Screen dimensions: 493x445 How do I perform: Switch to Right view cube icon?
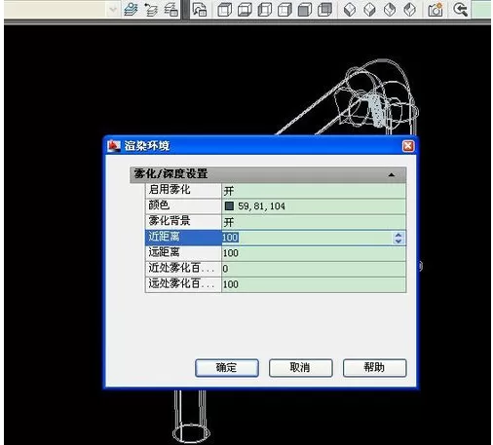tap(284, 10)
